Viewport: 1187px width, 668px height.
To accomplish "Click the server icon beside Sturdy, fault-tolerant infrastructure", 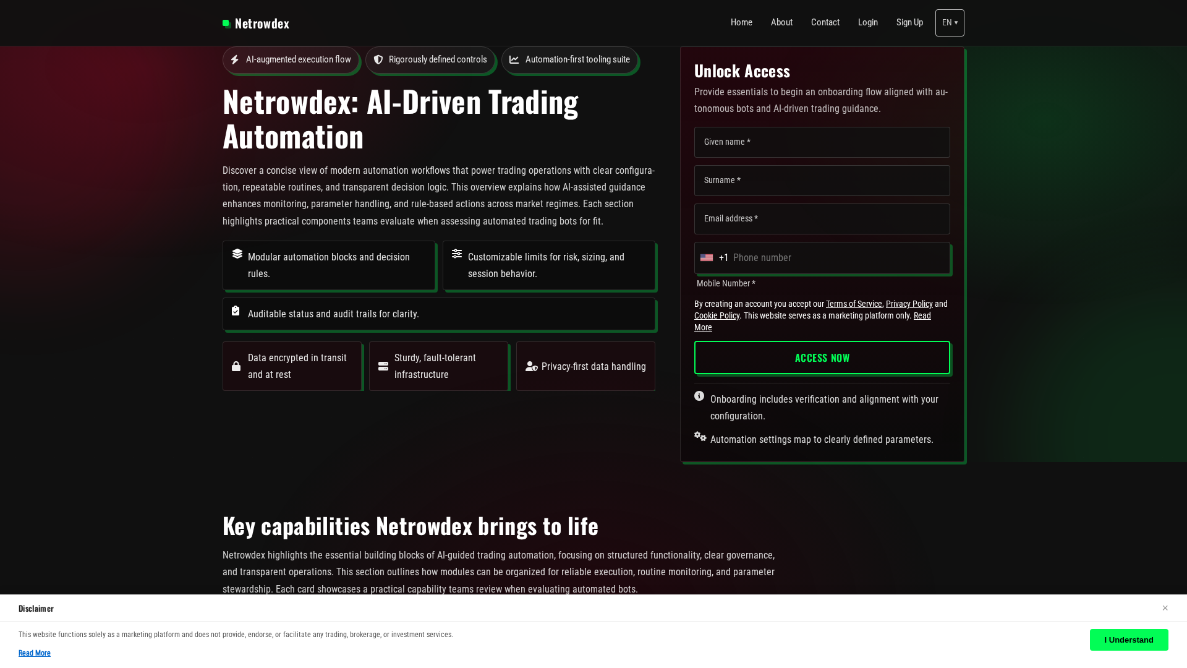I will click(x=383, y=366).
